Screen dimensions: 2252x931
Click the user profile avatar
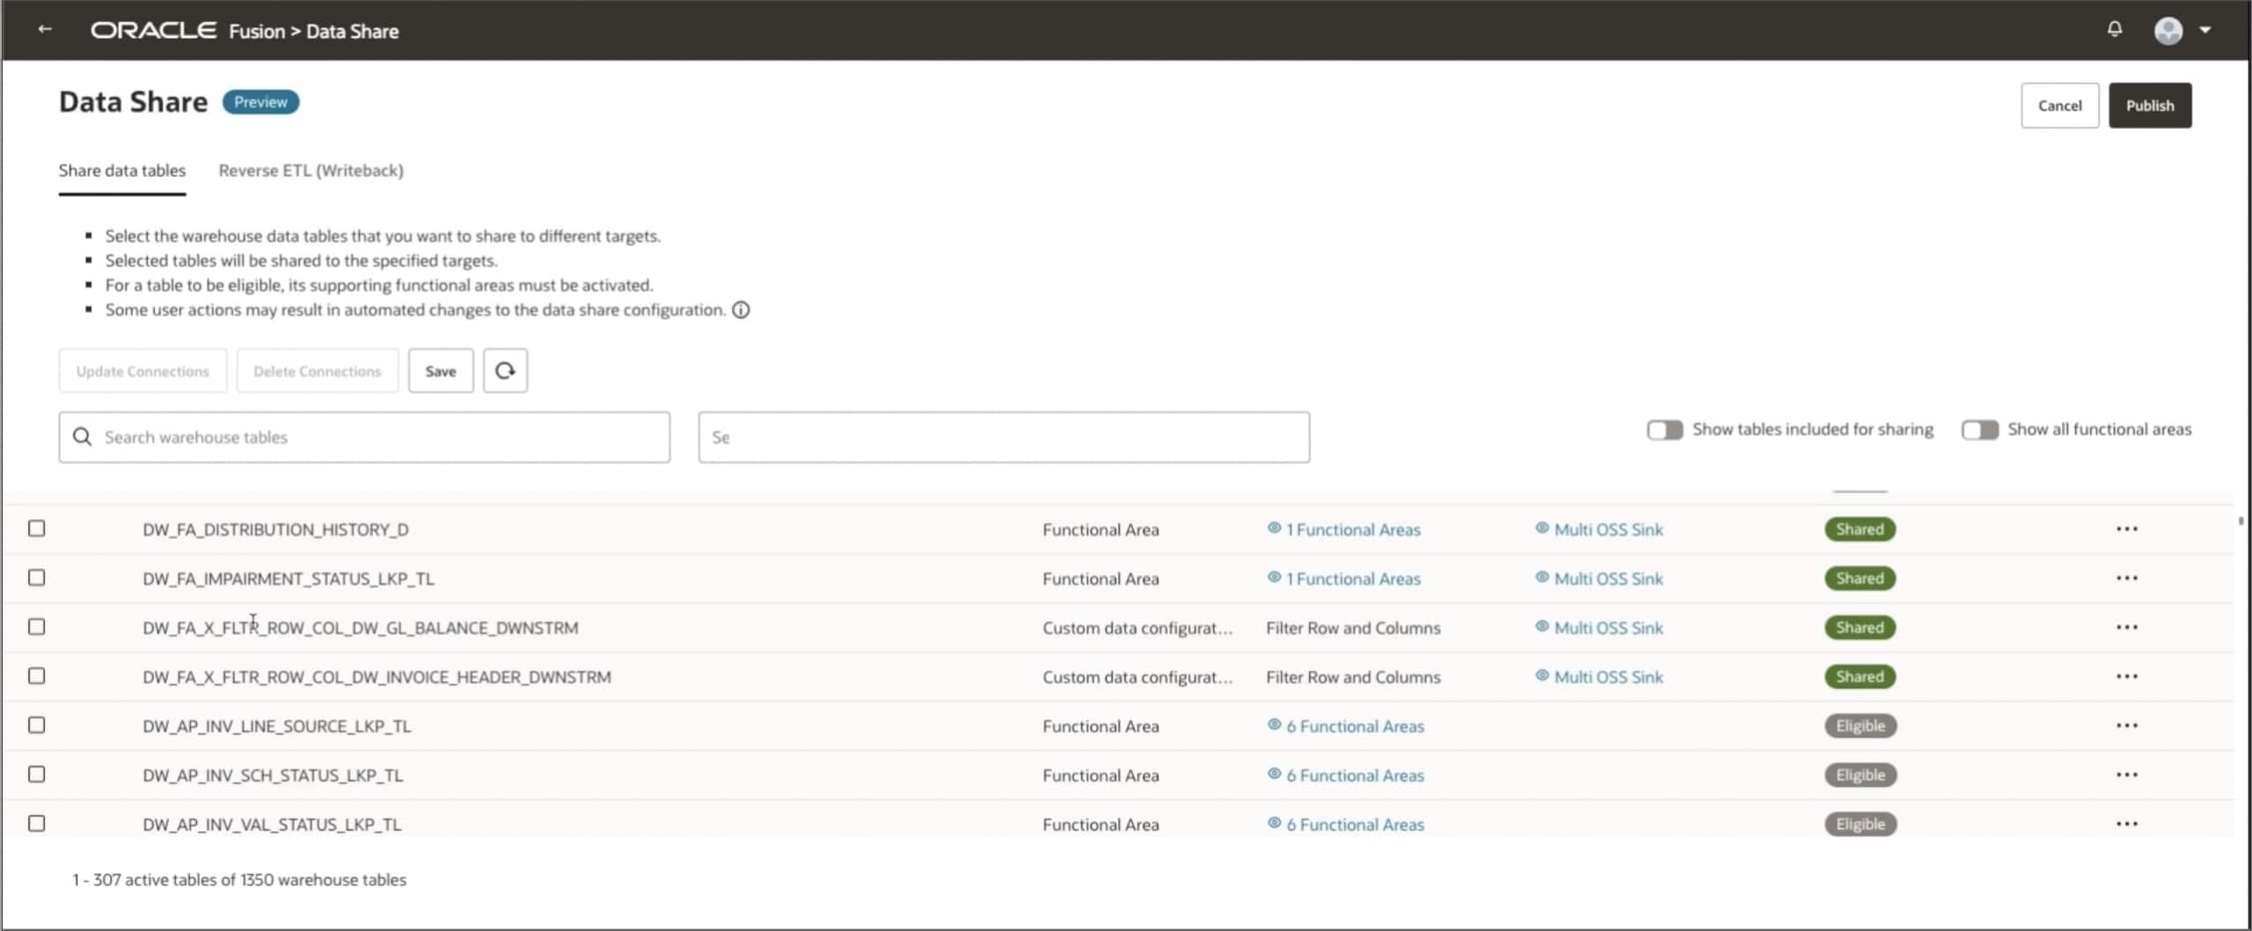point(2168,31)
